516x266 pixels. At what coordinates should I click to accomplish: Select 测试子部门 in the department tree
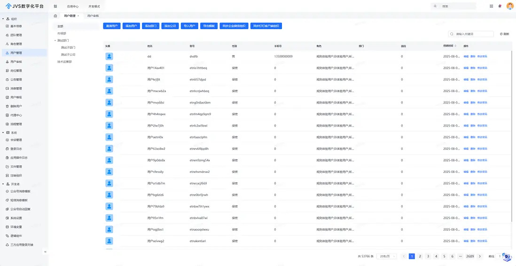coord(68,47)
